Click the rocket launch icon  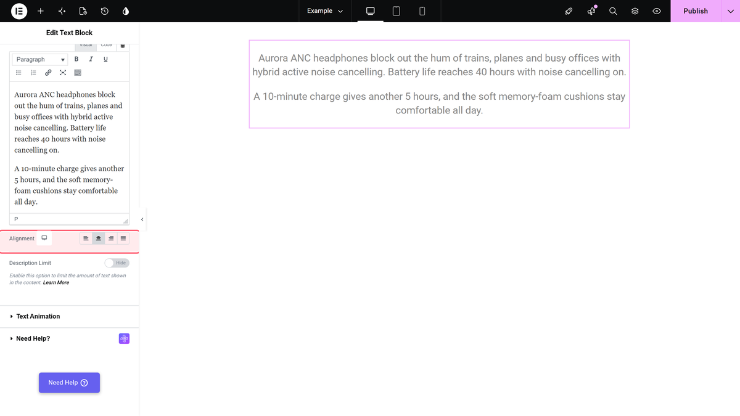[x=569, y=11]
